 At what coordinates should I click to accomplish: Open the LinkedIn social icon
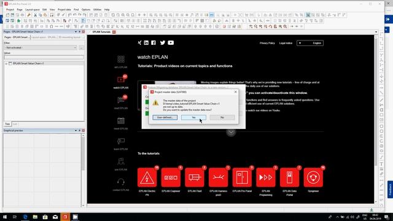click(x=146, y=42)
